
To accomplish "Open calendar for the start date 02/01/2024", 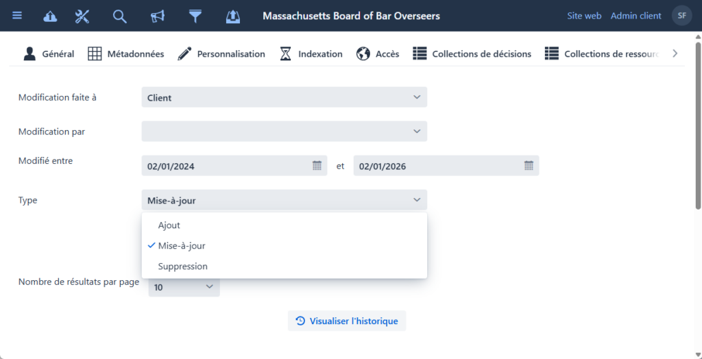I will pyautogui.click(x=317, y=166).
